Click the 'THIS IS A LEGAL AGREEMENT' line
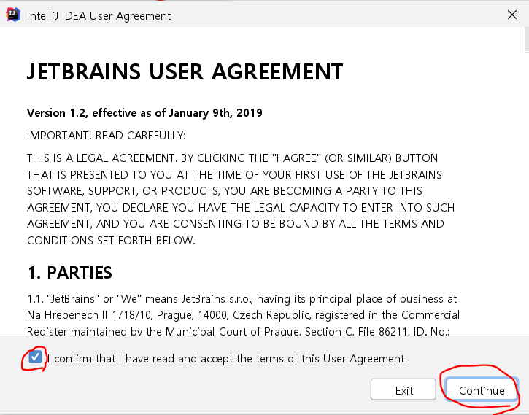 233,158
